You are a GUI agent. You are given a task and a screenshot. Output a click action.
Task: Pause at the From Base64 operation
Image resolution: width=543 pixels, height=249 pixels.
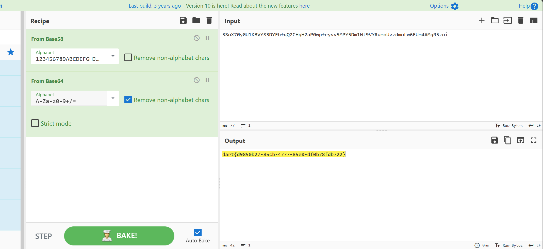tap(207, 80)
